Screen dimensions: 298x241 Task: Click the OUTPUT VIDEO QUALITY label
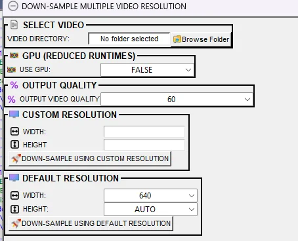click(x=60, y=99)
